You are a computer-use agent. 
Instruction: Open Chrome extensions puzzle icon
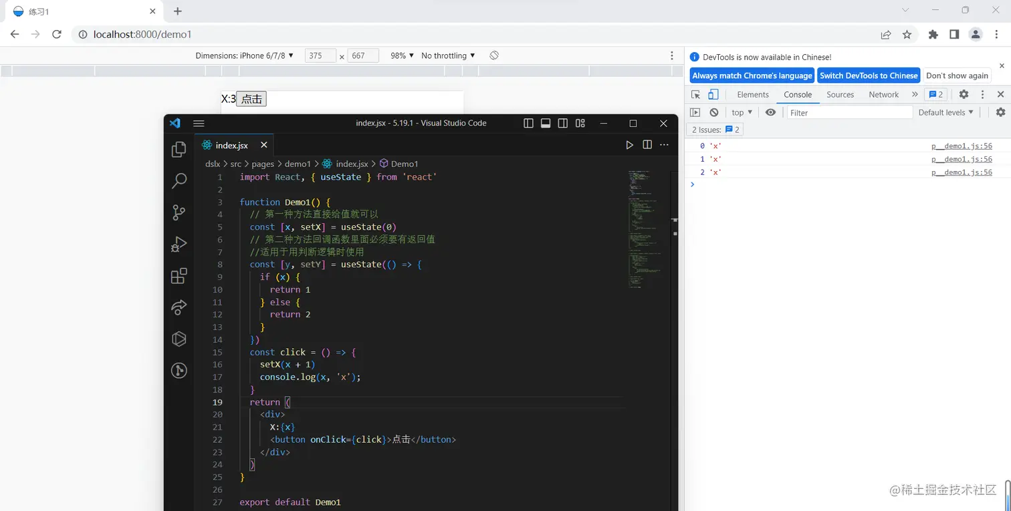[933, 35]
